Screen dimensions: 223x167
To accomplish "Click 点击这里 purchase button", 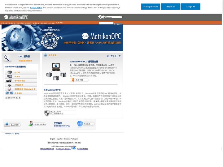I will [86, 124].
